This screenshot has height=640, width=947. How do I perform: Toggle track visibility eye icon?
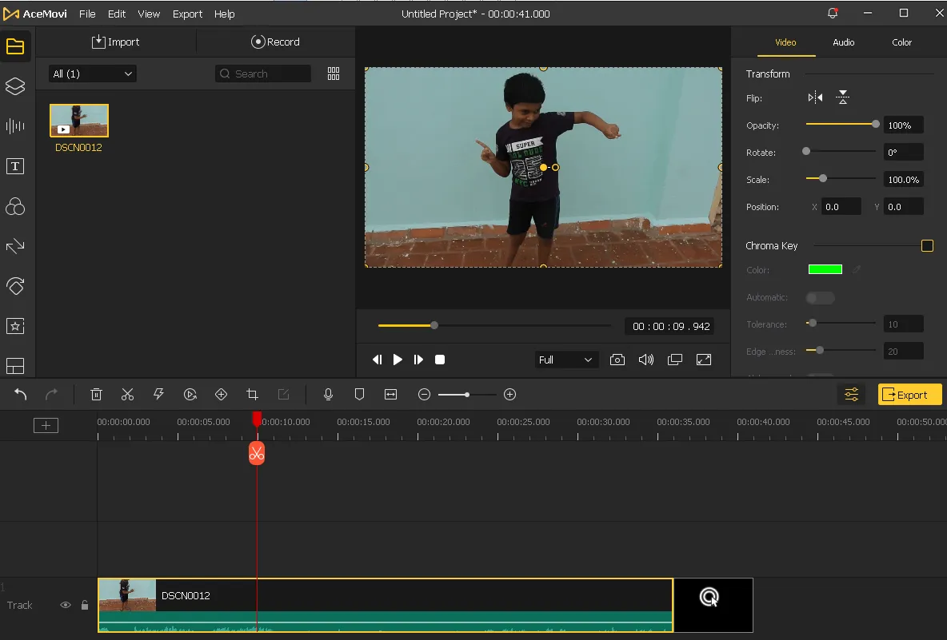66,606
